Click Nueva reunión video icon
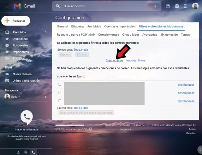 point(7,74)
